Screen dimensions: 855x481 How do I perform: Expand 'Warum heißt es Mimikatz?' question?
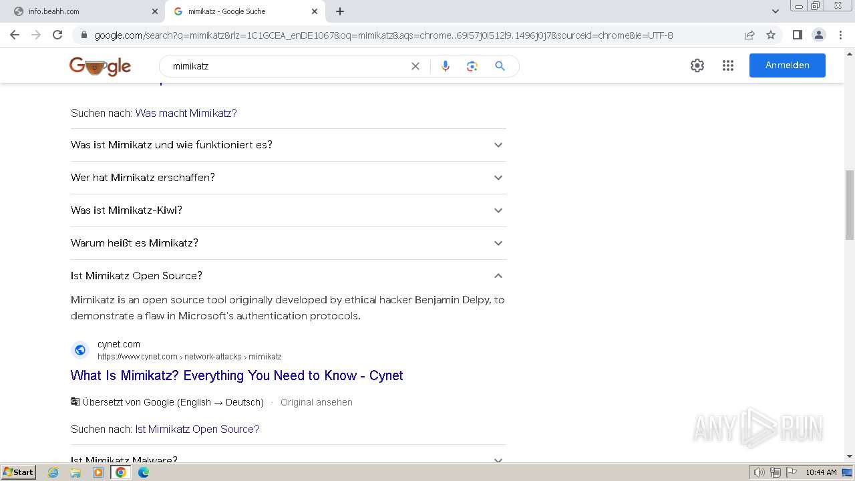coord(289,243)
